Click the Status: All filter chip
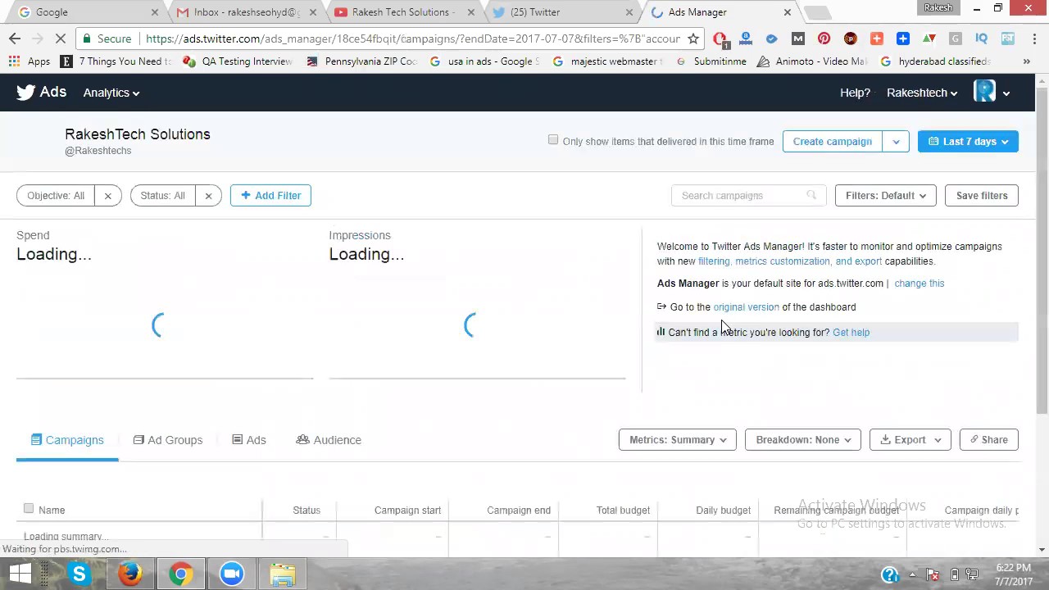The image size is (1049, 590). pos(162,195)
